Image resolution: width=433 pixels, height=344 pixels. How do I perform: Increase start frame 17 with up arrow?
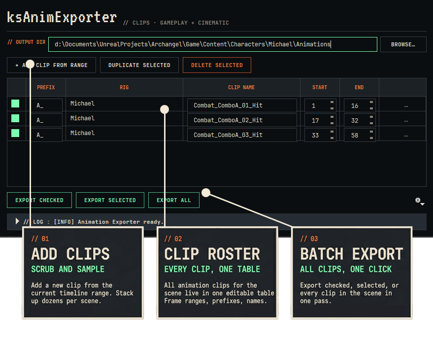click(332, 117)
